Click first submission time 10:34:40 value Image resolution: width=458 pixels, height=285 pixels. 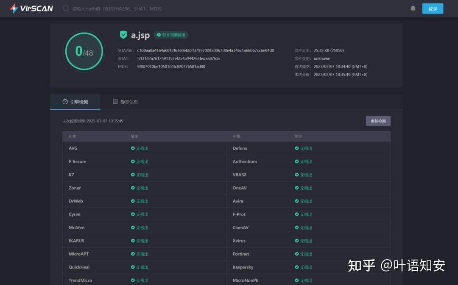click(x=341, y=66)
